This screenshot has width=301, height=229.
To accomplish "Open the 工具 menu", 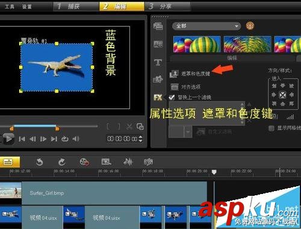I will (10, 7).
